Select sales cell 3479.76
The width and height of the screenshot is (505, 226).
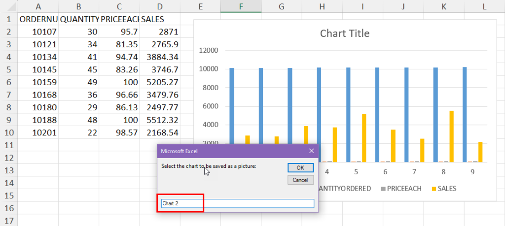pyautogui.click(x=160, y=95)
